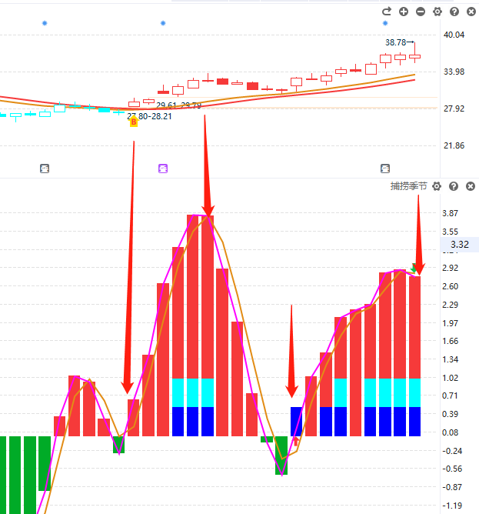Open help for the main candlestick chart

pyautogui.click(x=454, y=12)
